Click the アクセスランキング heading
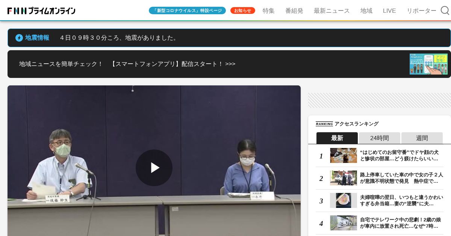The width and height of the screenshot is (451, 236). tap(356, 124)
